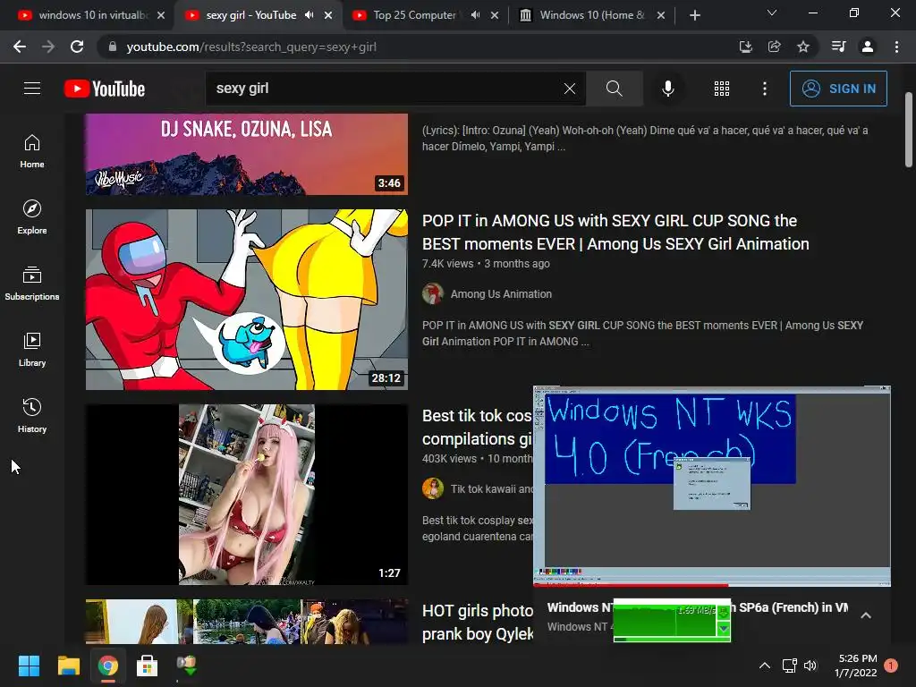Open the 1:27 tik tok cosplay thumbnail
Viewport: 916px width, 687px height.
pos(247,495)
